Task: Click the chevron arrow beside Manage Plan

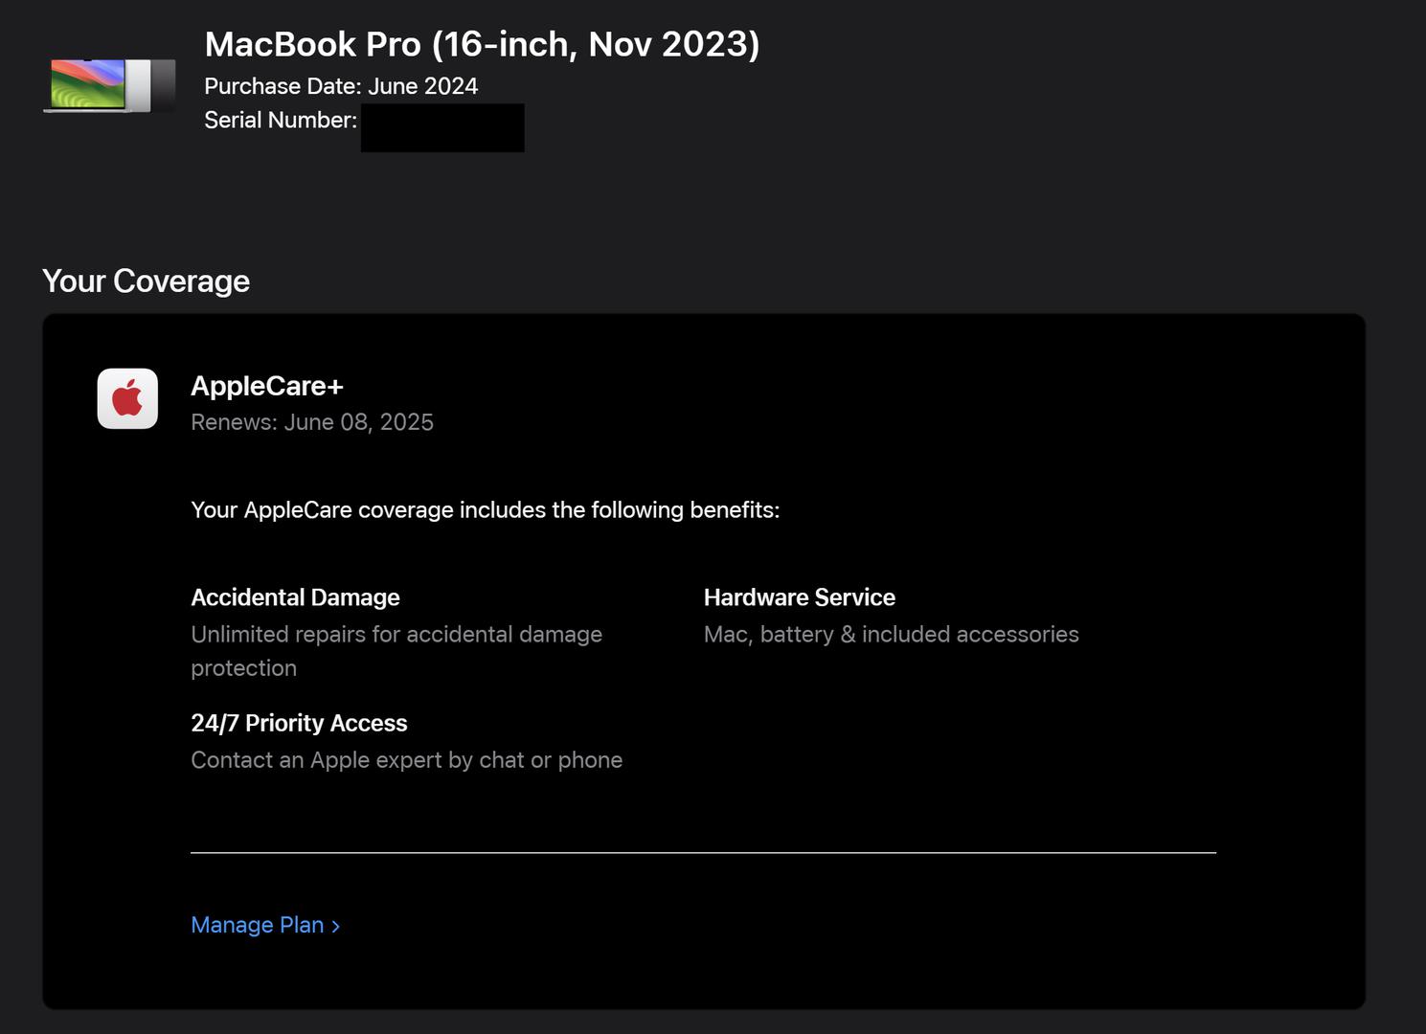Action: (x=336, y=926)
